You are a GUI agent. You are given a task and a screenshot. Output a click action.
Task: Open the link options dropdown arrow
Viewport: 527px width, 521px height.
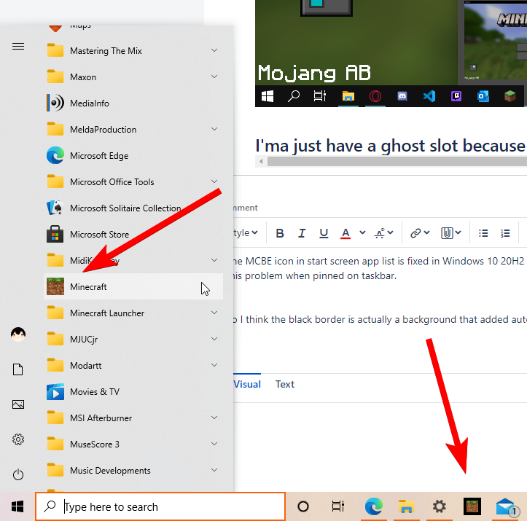pos(427,233)
